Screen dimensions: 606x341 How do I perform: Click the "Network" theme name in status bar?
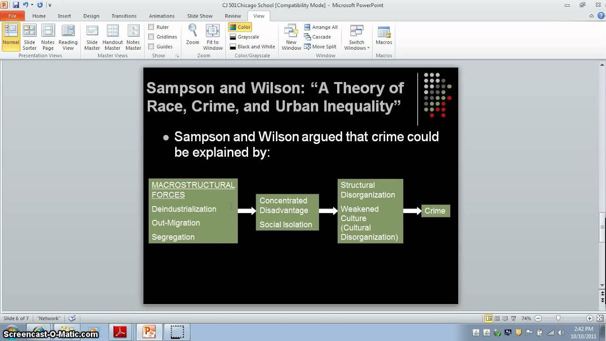point(49,318)
